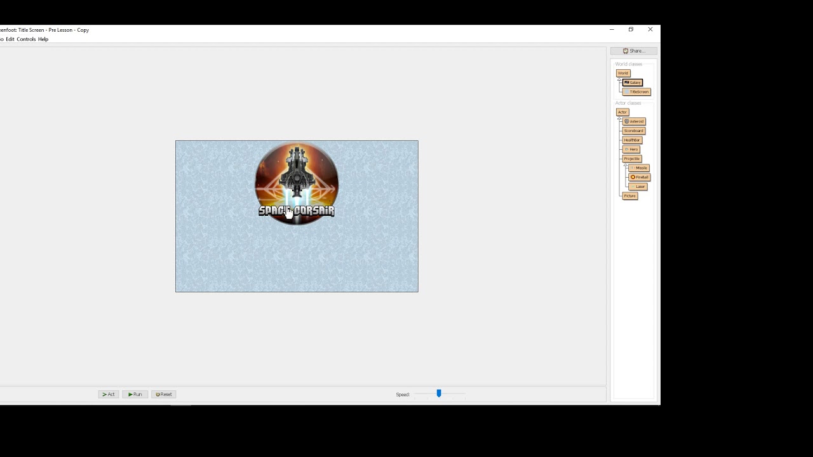The width and height of the screenshot is (813, 457).
Task: Select the Missile class
Action: click(x=639, y=168)
